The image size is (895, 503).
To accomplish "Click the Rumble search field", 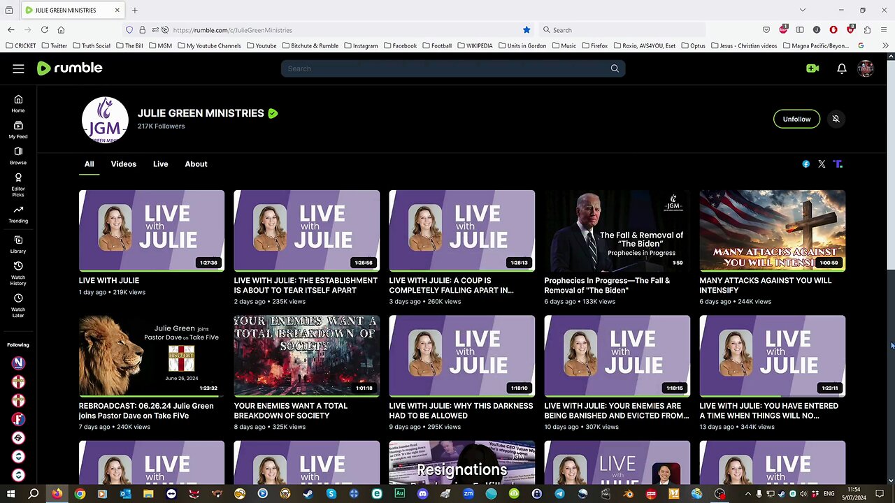I will pyautogui.click(x=445, y=68).
